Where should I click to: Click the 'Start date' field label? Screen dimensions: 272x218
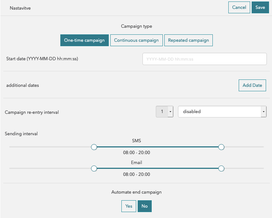coord(42,59)
